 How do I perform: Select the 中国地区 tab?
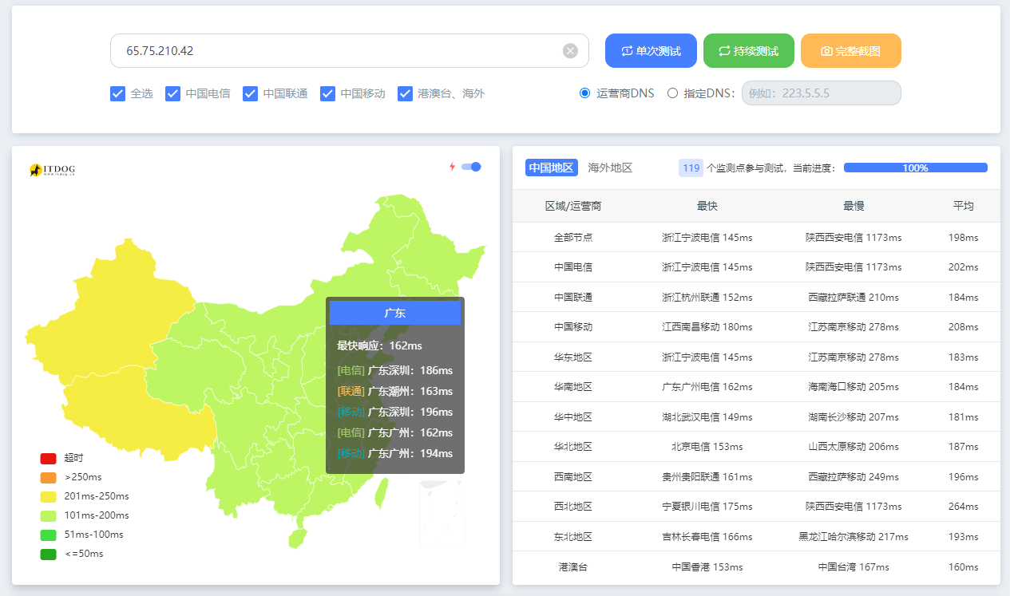[551, 168]
